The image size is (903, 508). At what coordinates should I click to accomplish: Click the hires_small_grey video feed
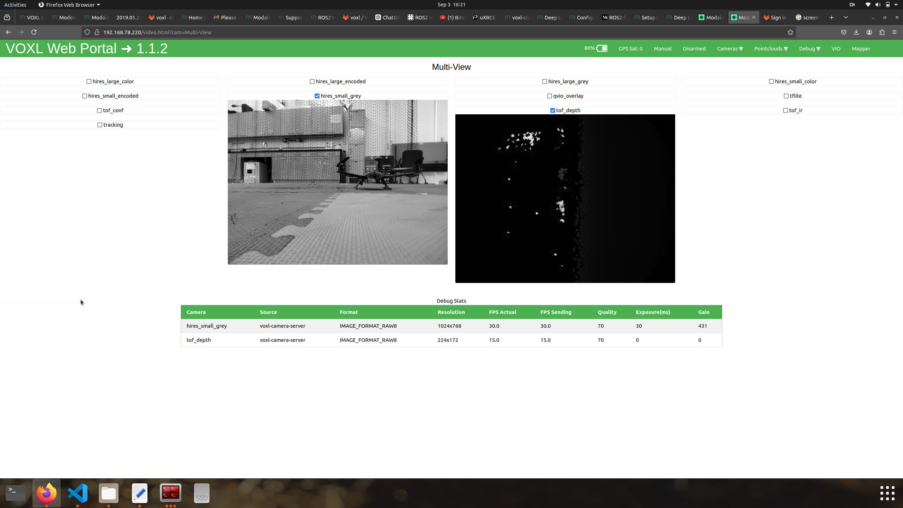click(338, 182)
